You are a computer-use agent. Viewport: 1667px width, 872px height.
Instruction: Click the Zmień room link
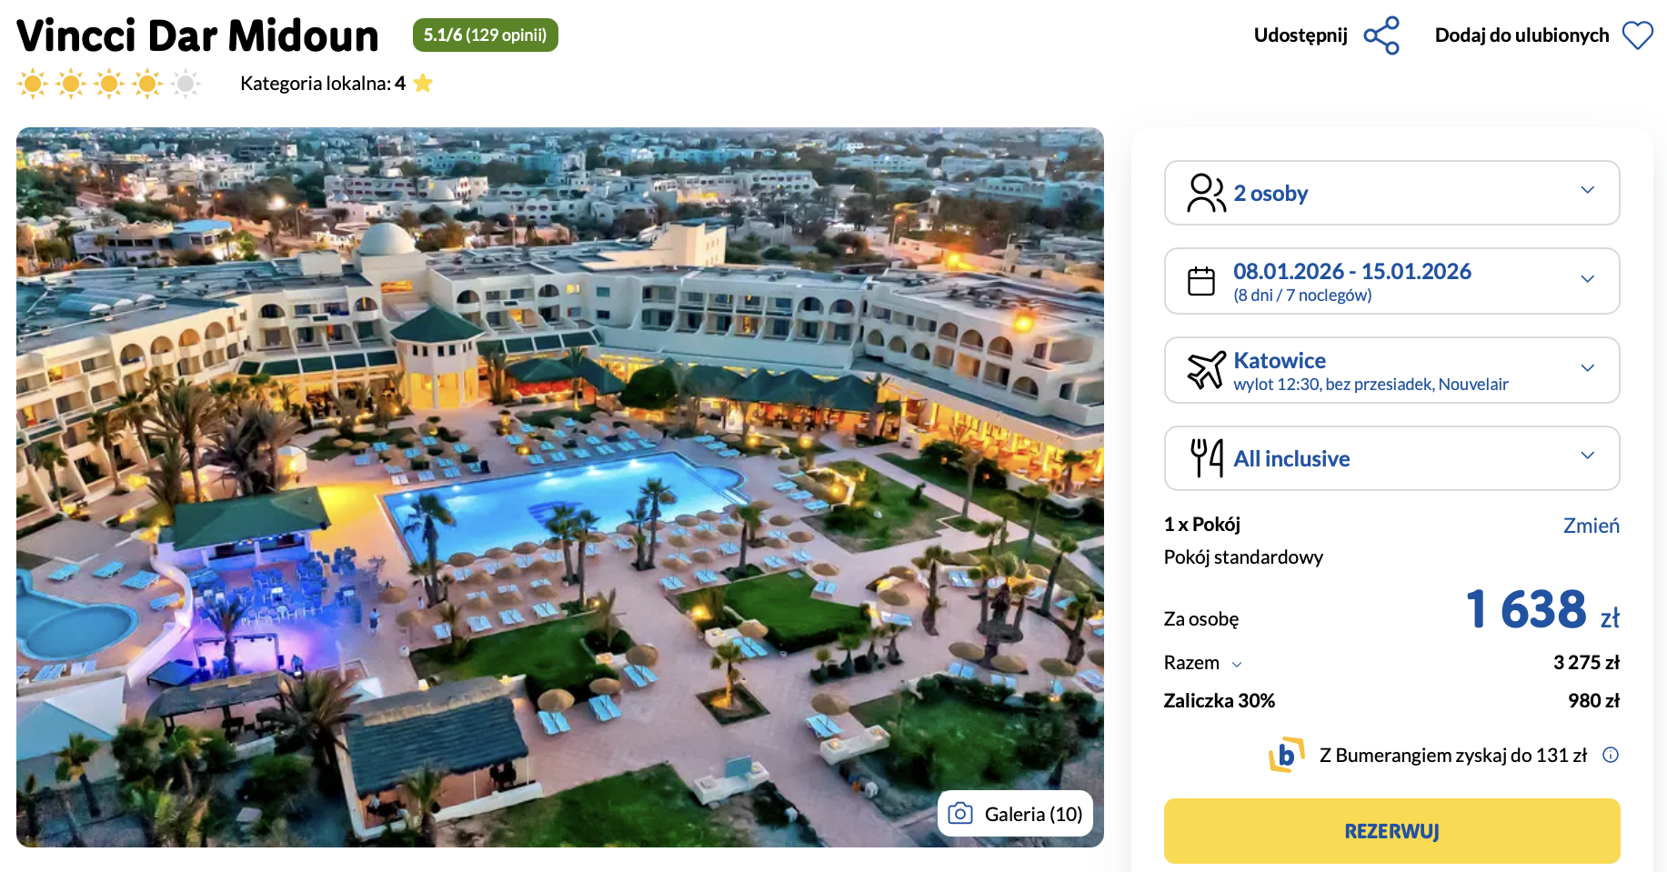pyautogui.click(x=1591, y=526)
